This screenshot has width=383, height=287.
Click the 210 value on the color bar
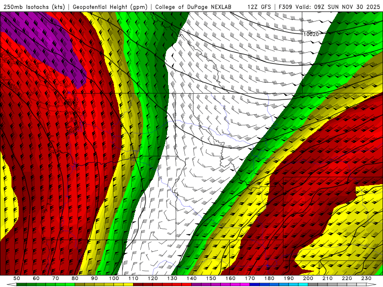(327, 278)
